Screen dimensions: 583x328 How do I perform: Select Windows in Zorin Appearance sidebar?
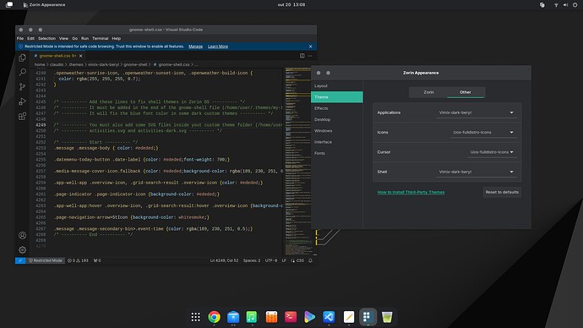pos(337,131)
